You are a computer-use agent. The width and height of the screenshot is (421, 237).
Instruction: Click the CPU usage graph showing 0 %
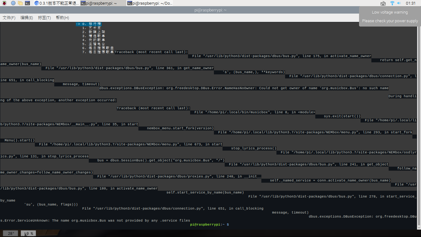28,233
